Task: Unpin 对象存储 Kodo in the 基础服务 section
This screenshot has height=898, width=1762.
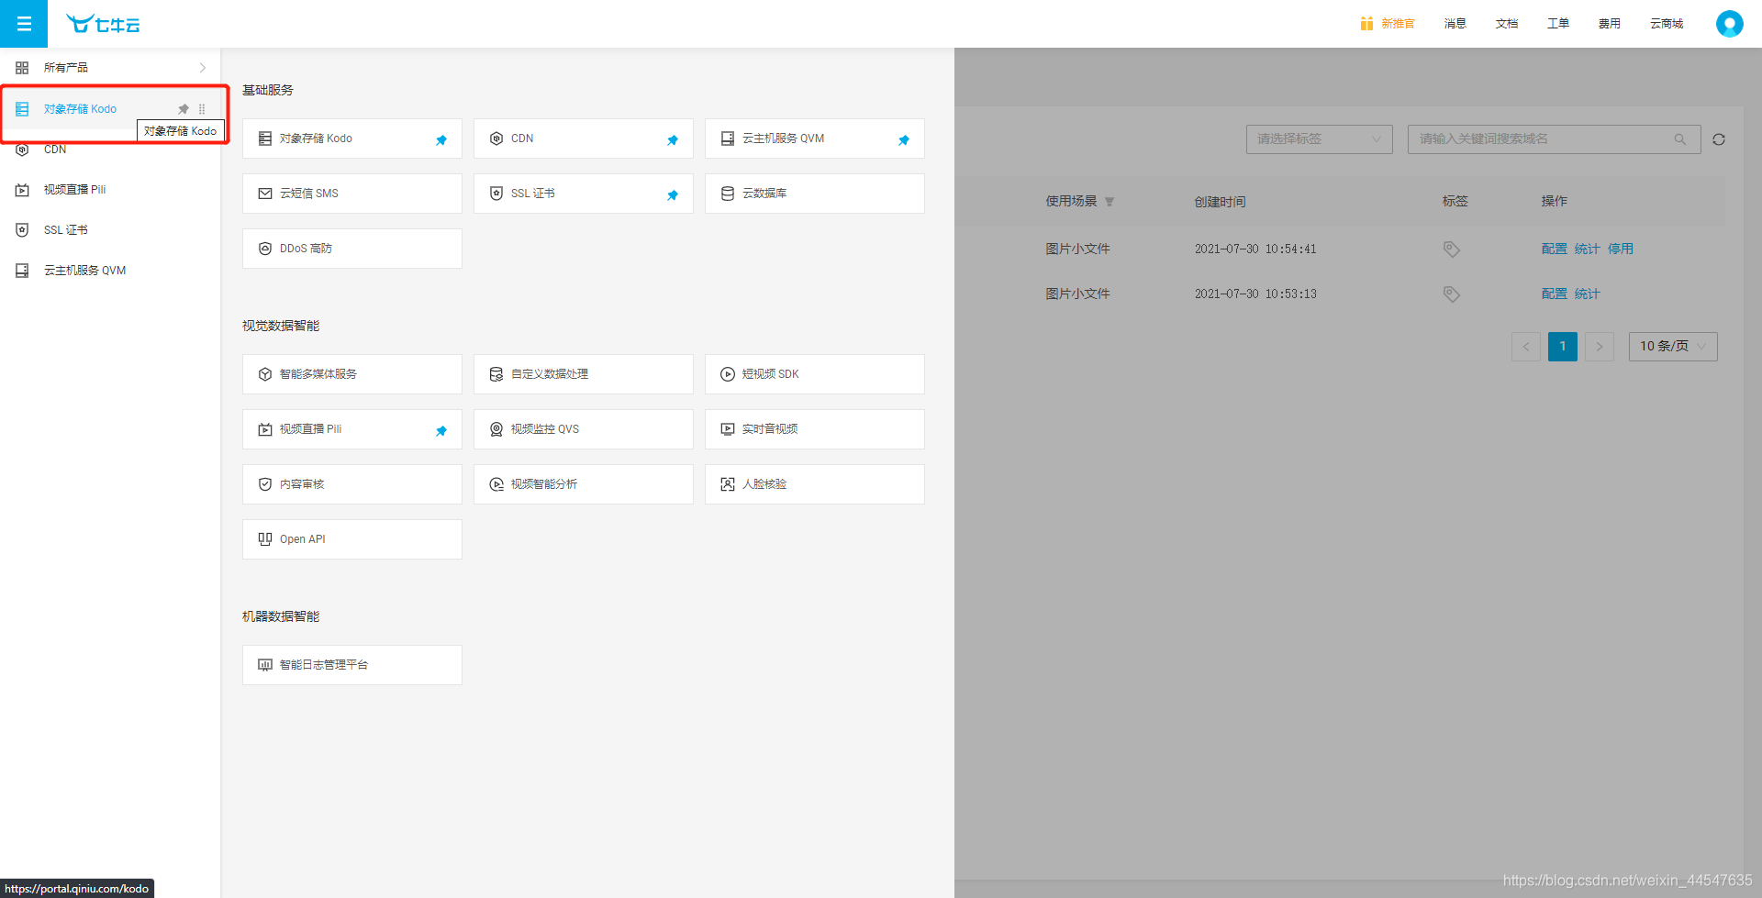Action: click(x=441, y=139)
